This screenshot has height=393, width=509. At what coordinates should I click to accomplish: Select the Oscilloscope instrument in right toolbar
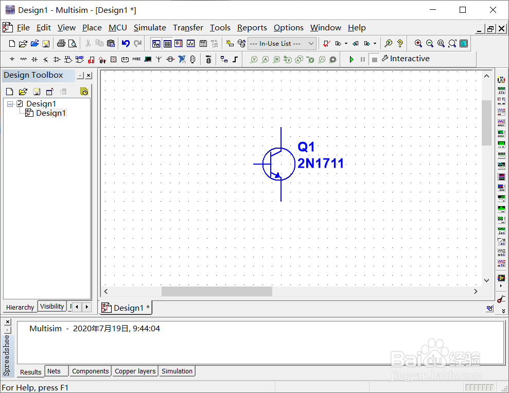501,112
